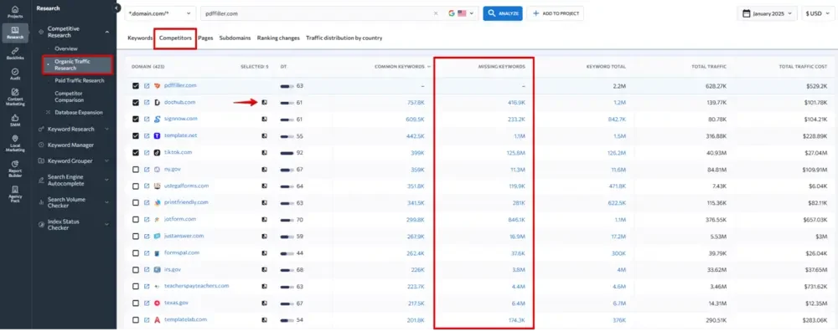This screenshot has height=331, width=838.
Task: Click the compare icon in dochub.com row
Action: point(264,102)
